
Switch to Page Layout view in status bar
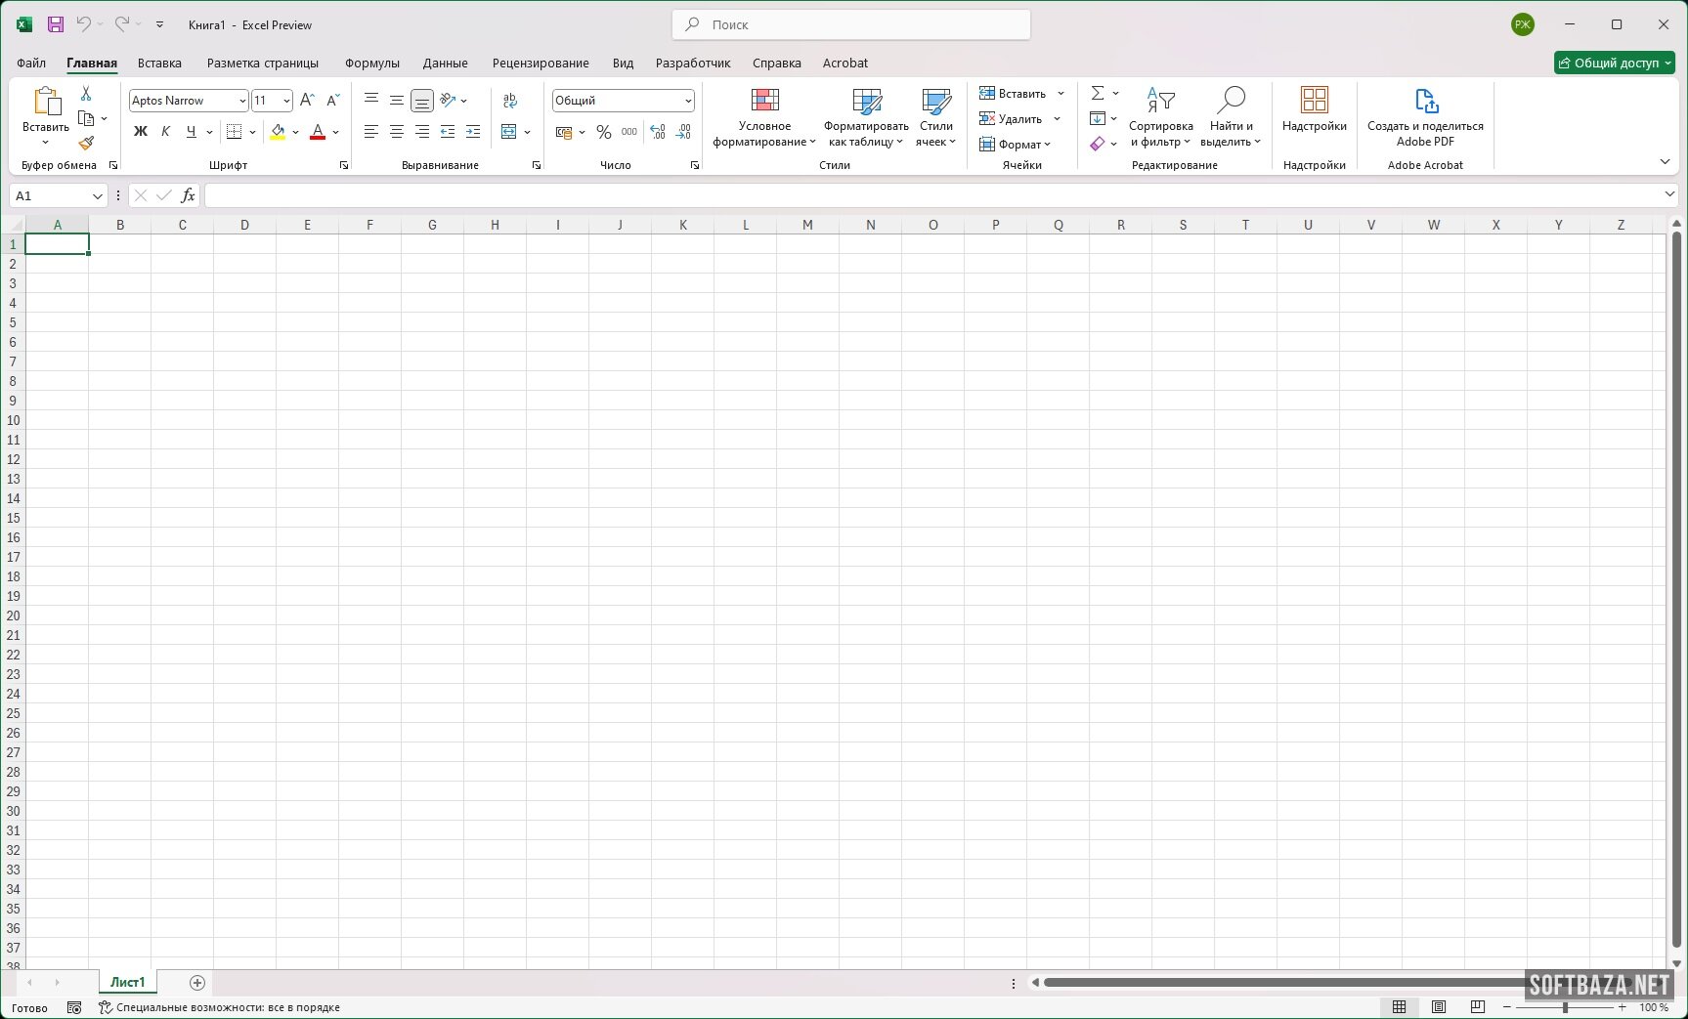1439,1007
